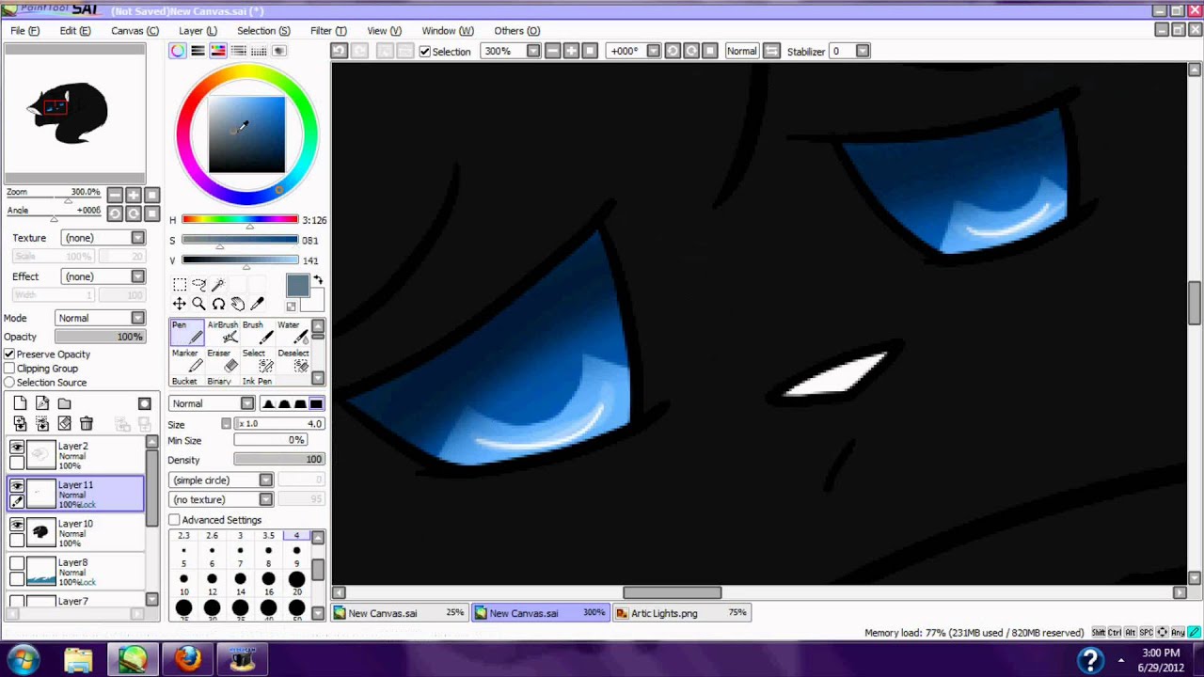Hide Layer11 using its eye icon
Viewport: 1204px width, 677px height.
(17, 486)
